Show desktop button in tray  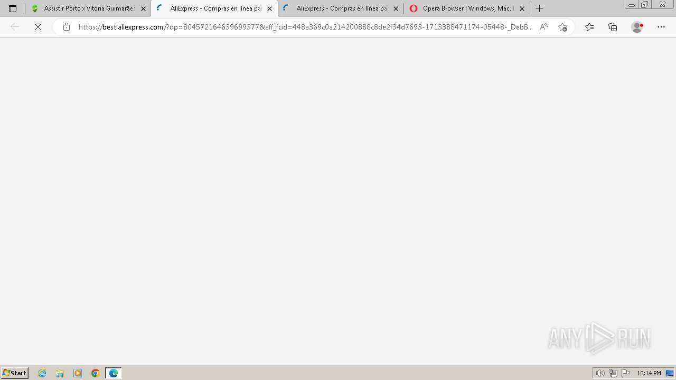[x=670, y=373]
